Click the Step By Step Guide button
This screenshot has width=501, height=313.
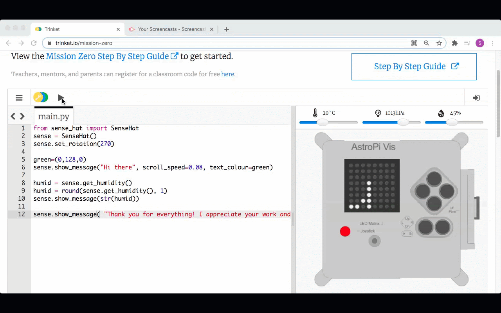pos(414,67)
